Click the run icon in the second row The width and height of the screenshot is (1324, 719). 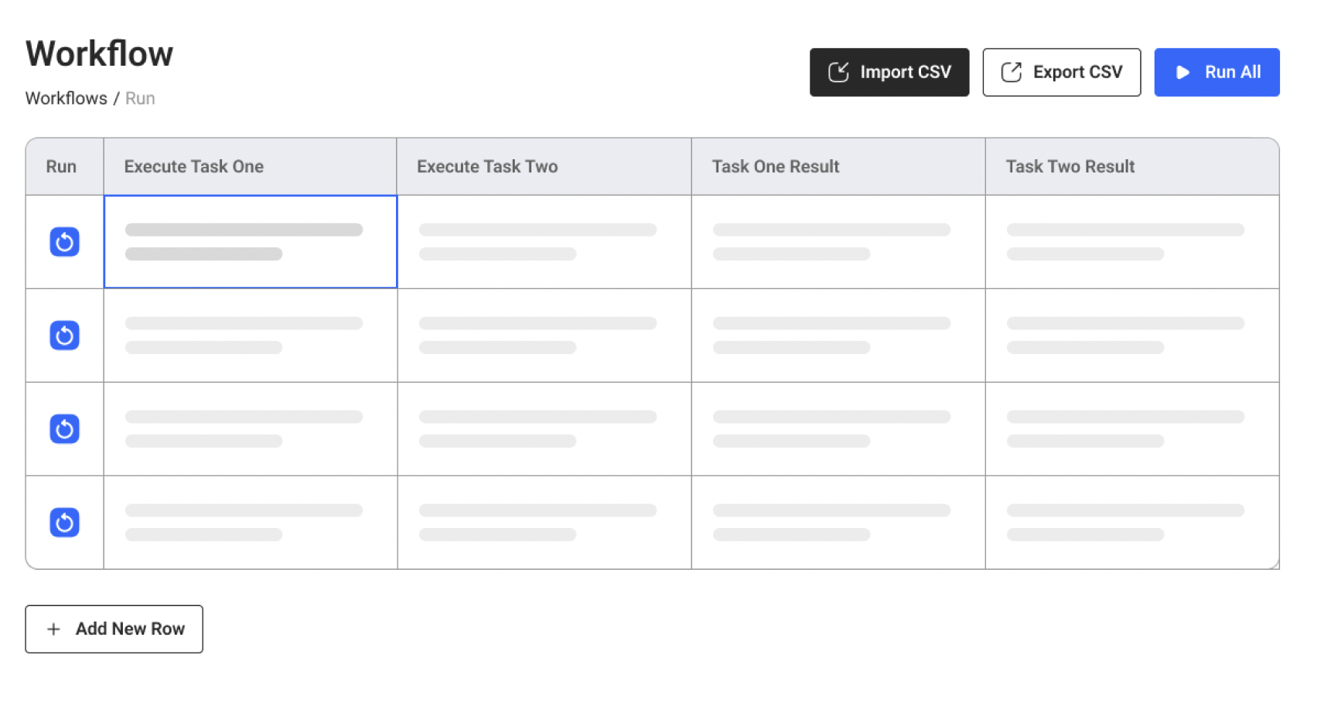64,336
